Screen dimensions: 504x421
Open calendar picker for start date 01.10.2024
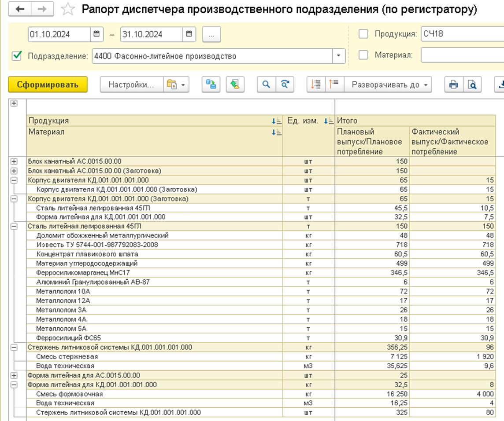[96, 34]
